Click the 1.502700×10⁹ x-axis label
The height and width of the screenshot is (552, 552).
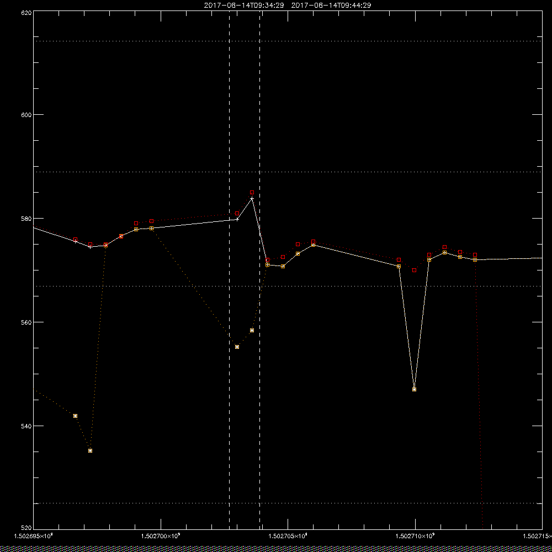161,536
